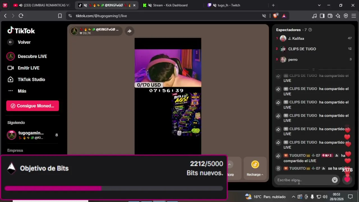Open the tab search dropdown arrow
359x202 pixels.
coord(319,5)
